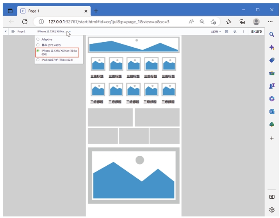
Task: Zoom out using magnifier icon in address bar
Action: coord(202,21)
